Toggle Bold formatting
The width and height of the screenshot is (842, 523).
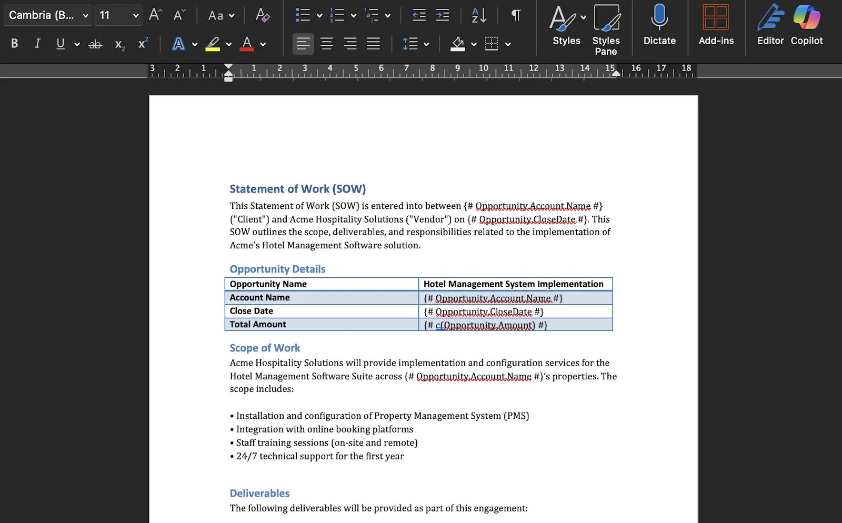pyautogui.click(x=15, y=44)
